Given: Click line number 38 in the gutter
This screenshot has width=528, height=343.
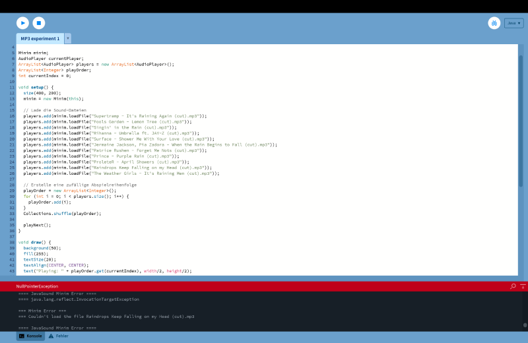Looking at the screenshot, I should (12, 242).
